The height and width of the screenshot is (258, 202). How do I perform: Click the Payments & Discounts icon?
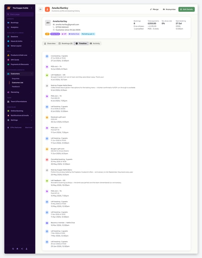8,64
